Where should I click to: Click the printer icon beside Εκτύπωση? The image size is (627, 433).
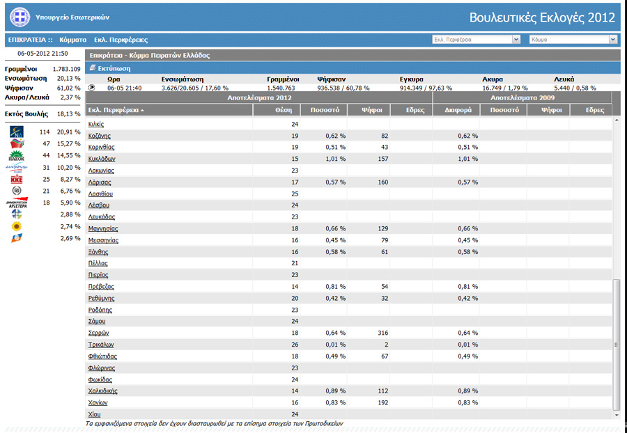[x=93, y=68]
